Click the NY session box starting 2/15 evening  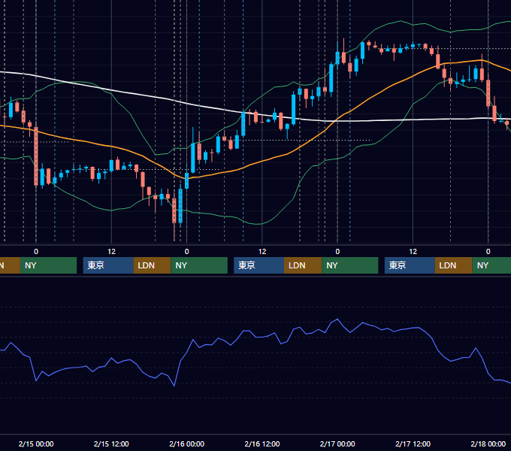[199, 265]
